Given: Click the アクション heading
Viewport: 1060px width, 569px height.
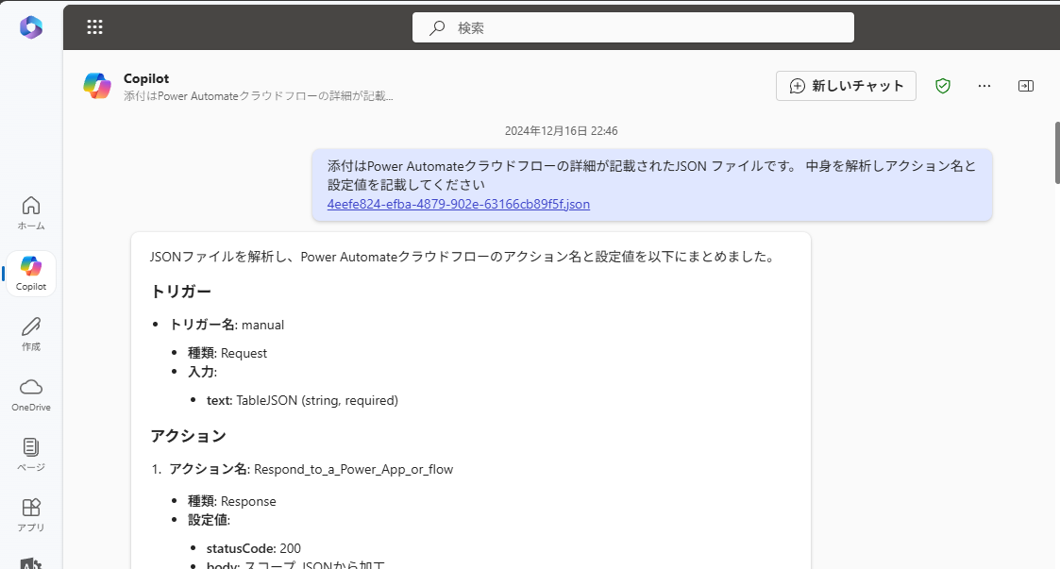Looking at the screenshot, I should point(188,436).
